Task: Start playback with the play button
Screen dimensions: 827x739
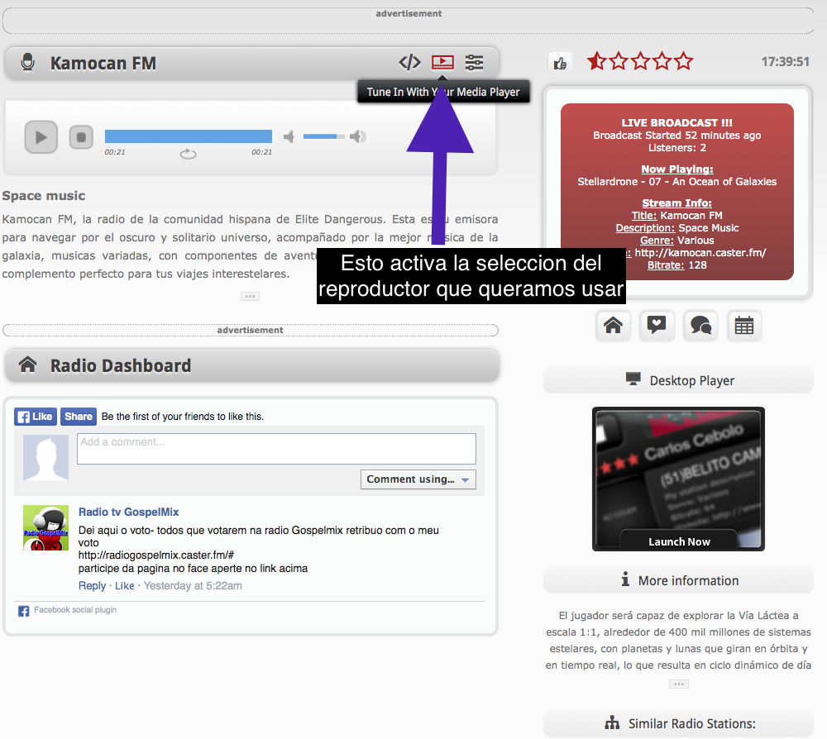Action: point(41,137)
